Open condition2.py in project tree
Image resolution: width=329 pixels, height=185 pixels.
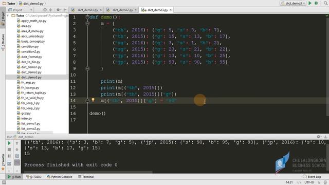[x=31, y=51]
